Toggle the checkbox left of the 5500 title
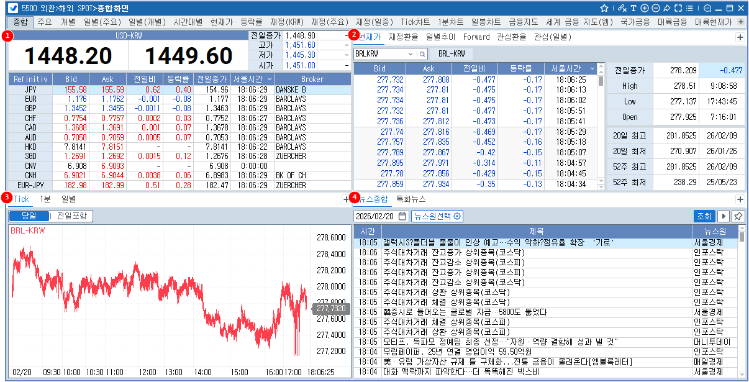749x382 pixels. pyautogui.click(x=12, y=8)
